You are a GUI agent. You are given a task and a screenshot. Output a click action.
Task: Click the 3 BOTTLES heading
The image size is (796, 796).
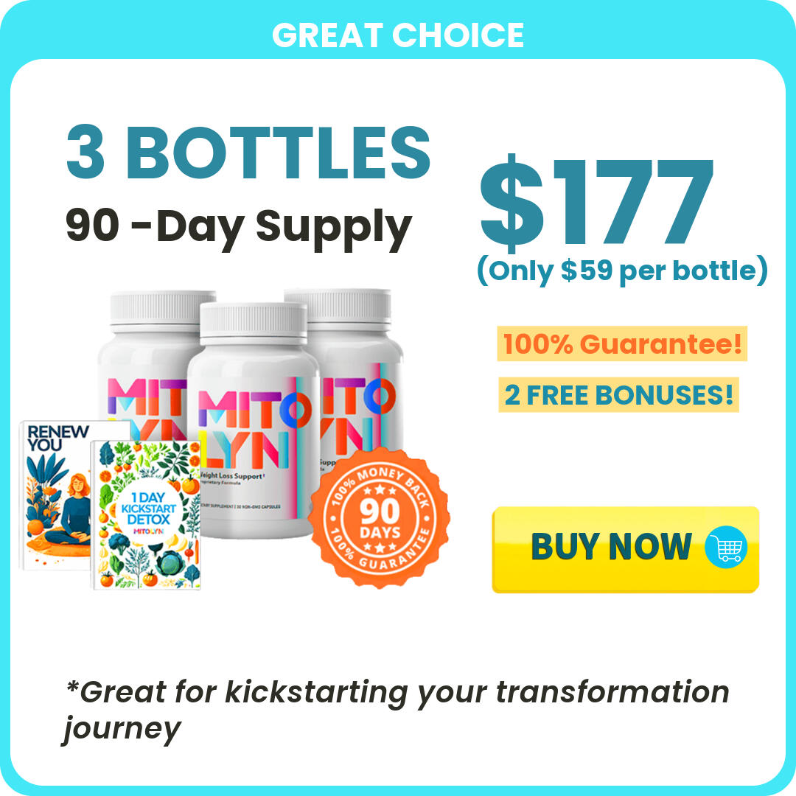pyautogui.click(x=248, y=153)
